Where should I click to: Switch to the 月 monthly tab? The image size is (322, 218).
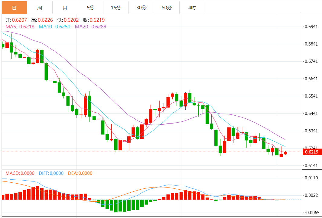tap(65, 8)
